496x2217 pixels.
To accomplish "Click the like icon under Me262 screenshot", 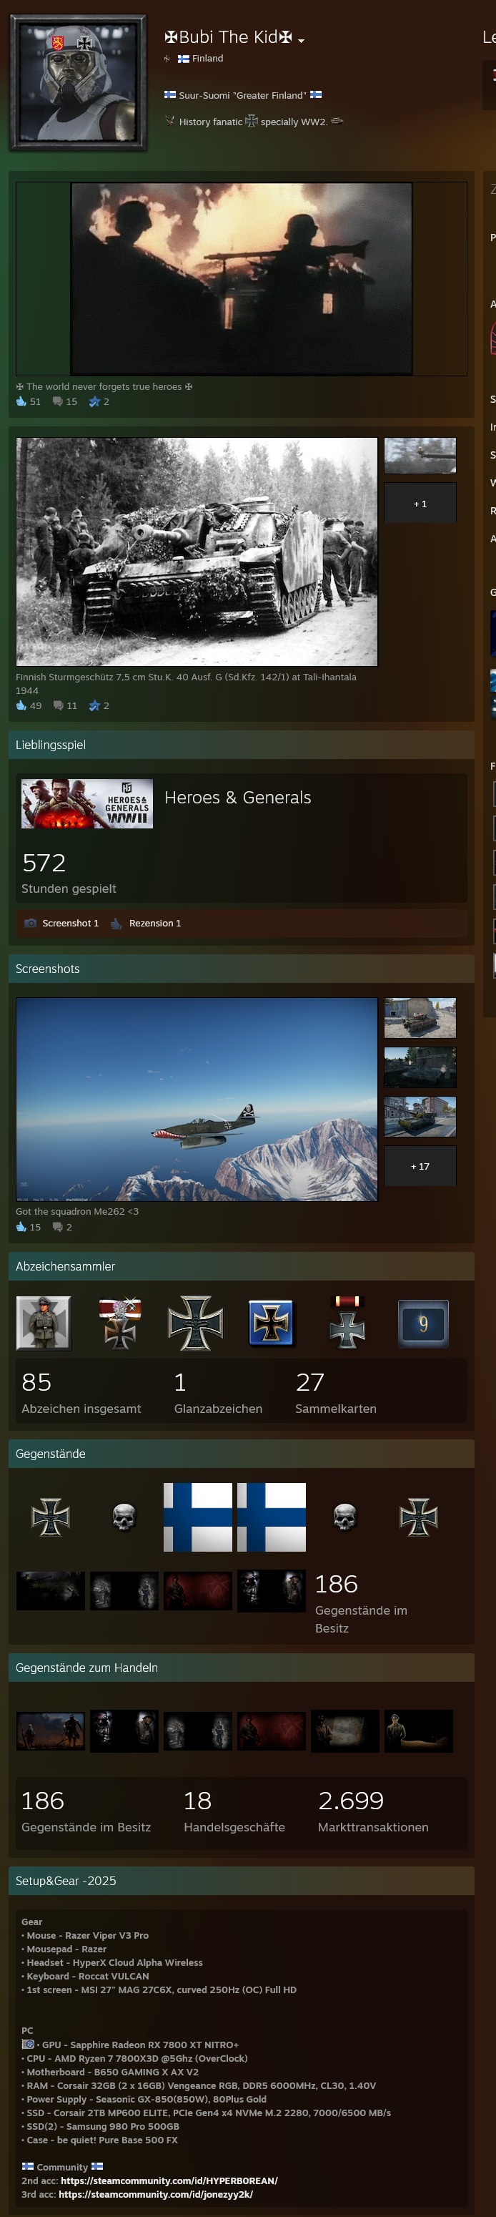I will click(21, 1228).
